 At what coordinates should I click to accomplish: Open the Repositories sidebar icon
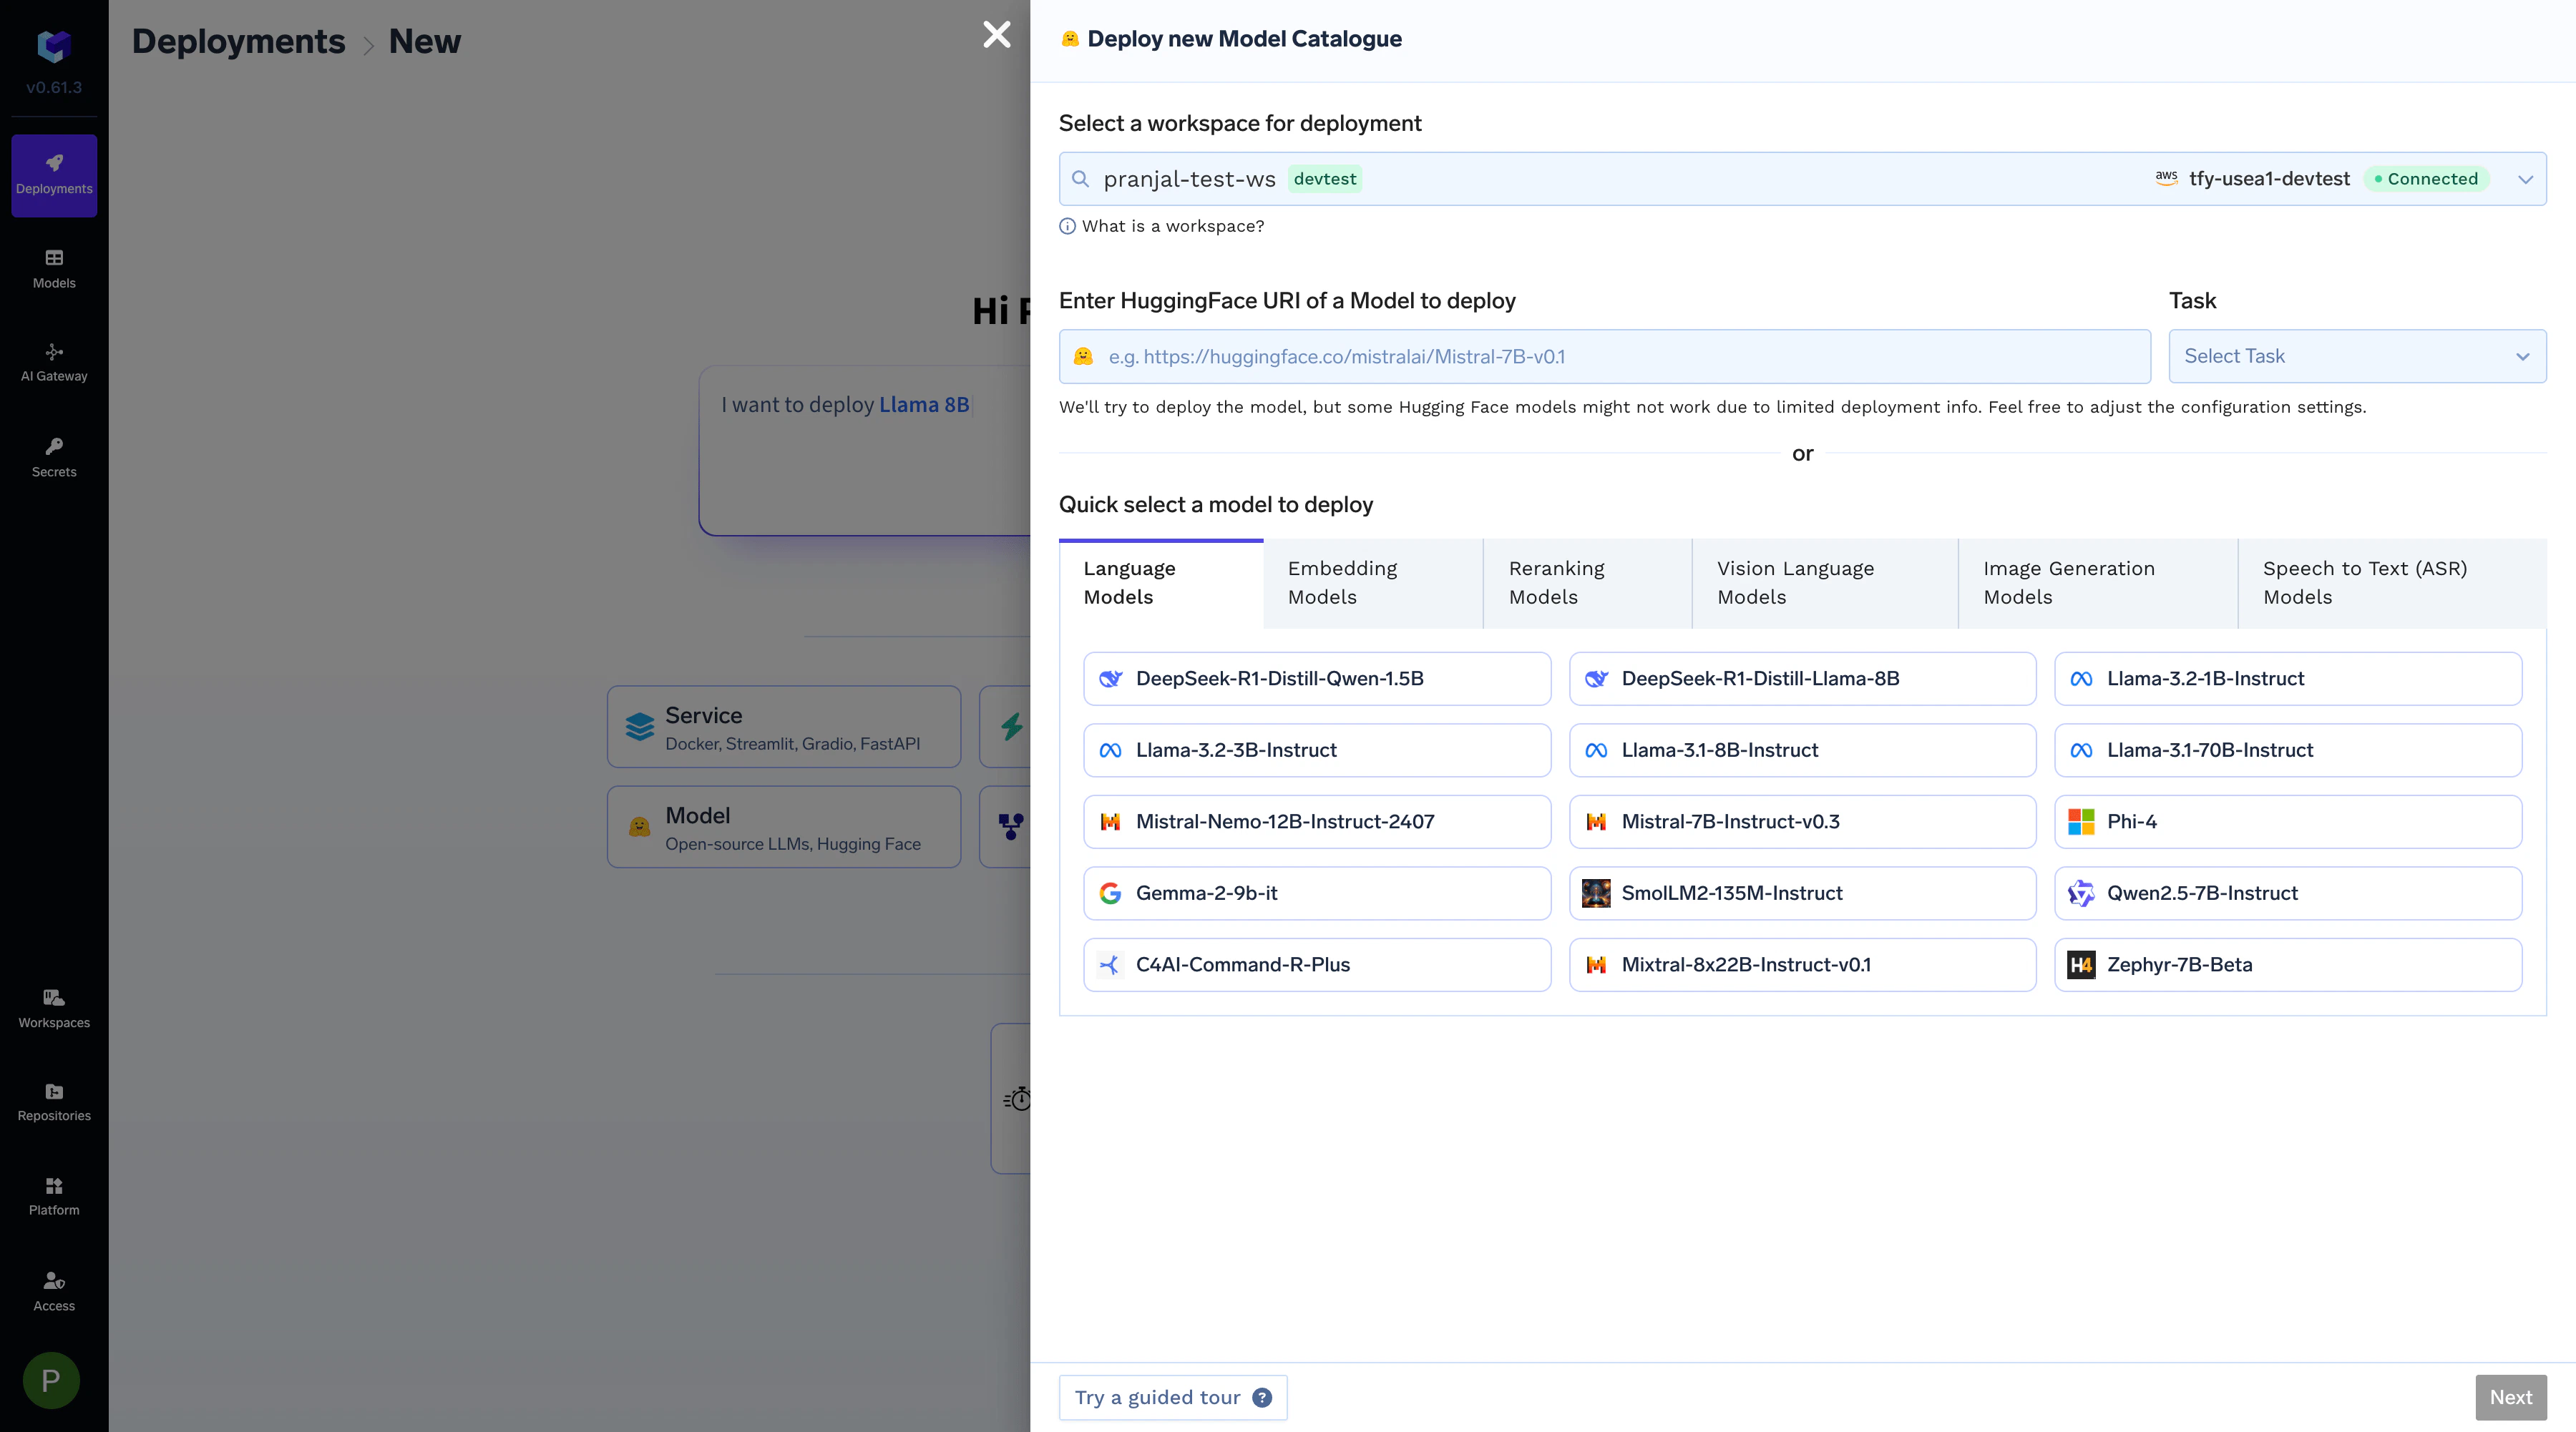point(54,1100)
